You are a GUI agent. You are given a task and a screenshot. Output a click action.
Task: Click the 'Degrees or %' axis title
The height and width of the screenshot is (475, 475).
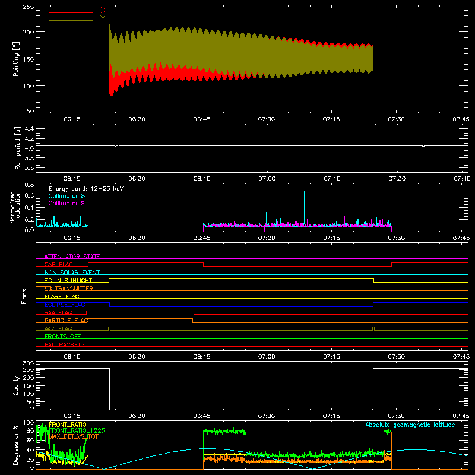point(16,445)
